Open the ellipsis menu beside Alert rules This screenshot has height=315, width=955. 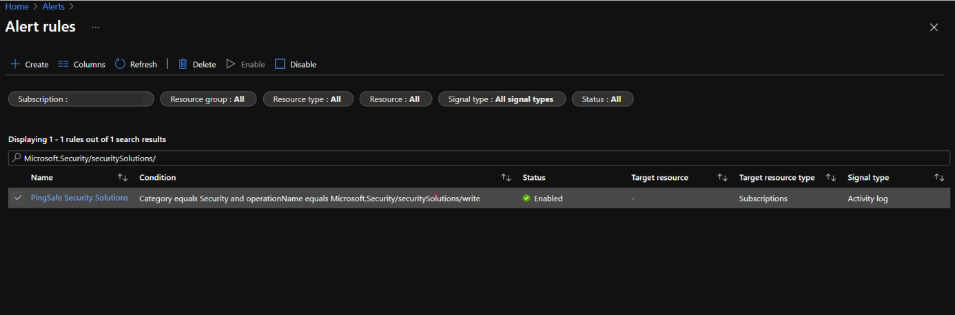coord(96,28)
